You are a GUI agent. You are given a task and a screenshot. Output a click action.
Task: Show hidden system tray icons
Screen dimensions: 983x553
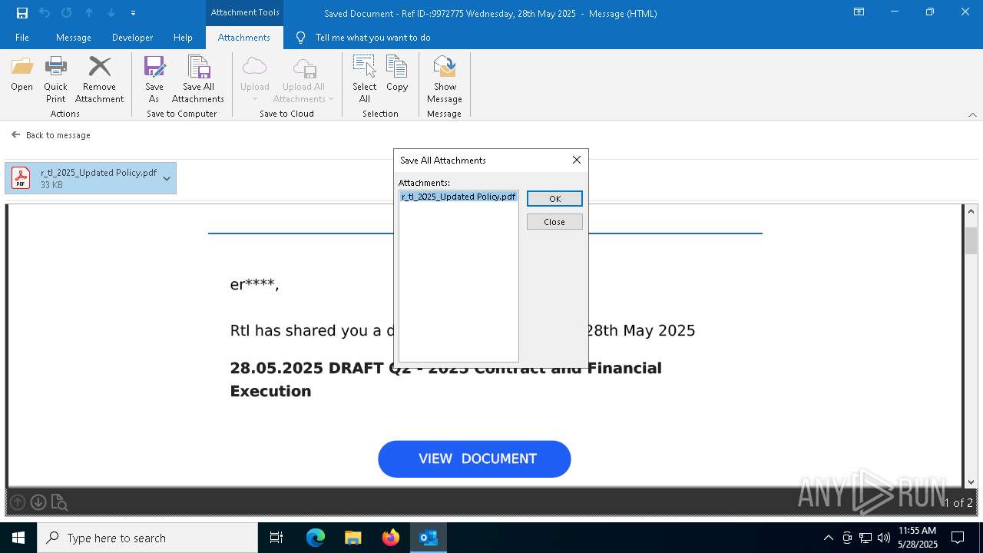828,538
